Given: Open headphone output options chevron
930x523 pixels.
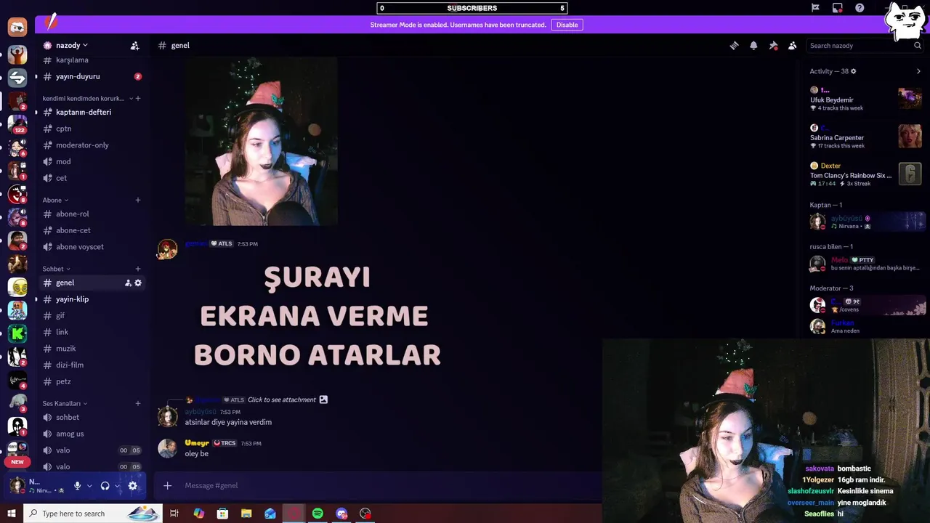Looking at the screenshot, I should 117,486.
